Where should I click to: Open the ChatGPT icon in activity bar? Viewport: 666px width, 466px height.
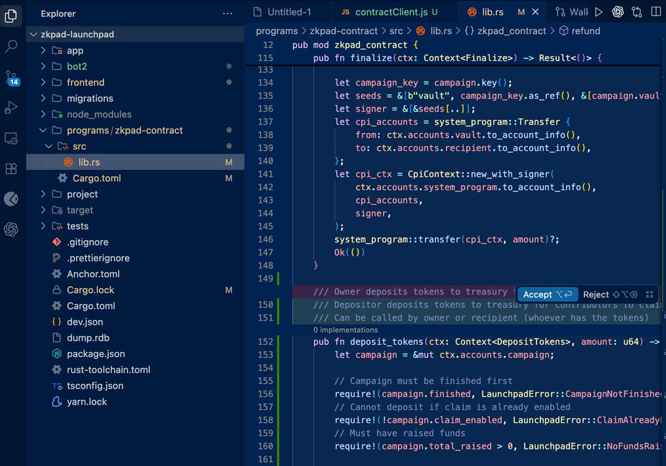click(x=11, y=229)
